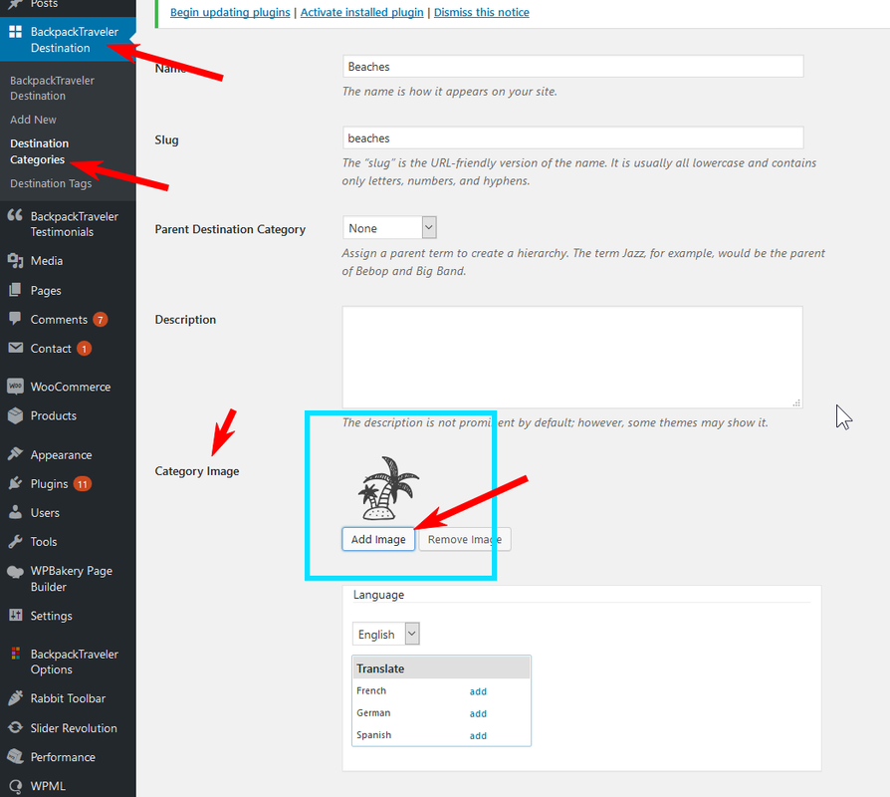The width and height of the screenshot is (890, 797).
Task: Click the Remove Image button
Action: point(465,539)
